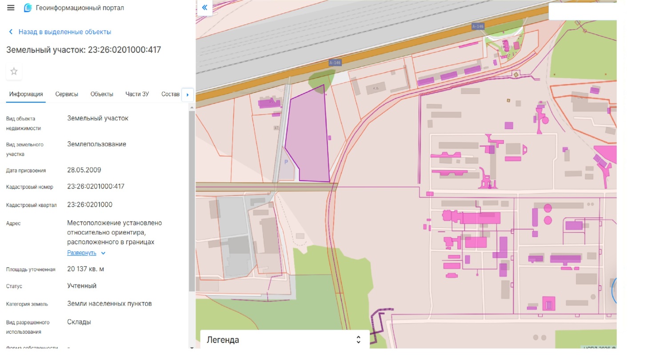648x364 pixels.
Task: Switch to the Сервисы tab
Action: (67, 94)
